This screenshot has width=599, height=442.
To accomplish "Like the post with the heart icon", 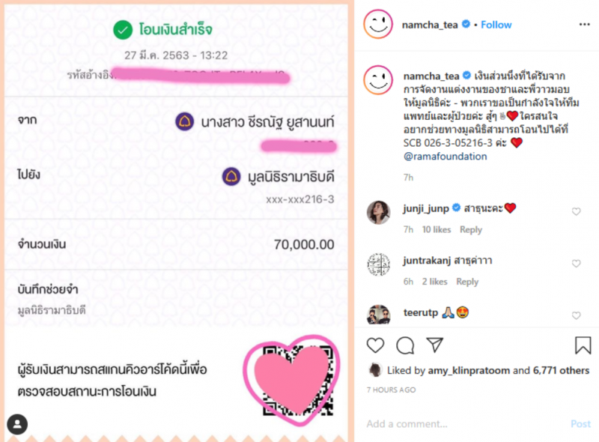I will pyautogui.click(x=375, y=345).
